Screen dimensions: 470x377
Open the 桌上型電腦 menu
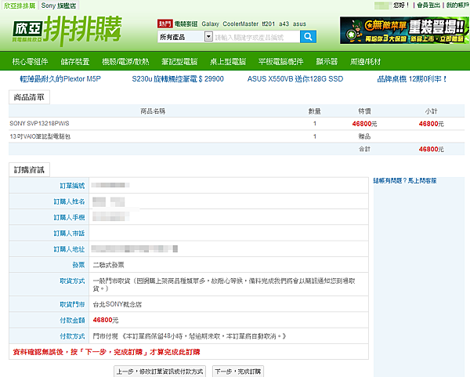coord(228,61)
